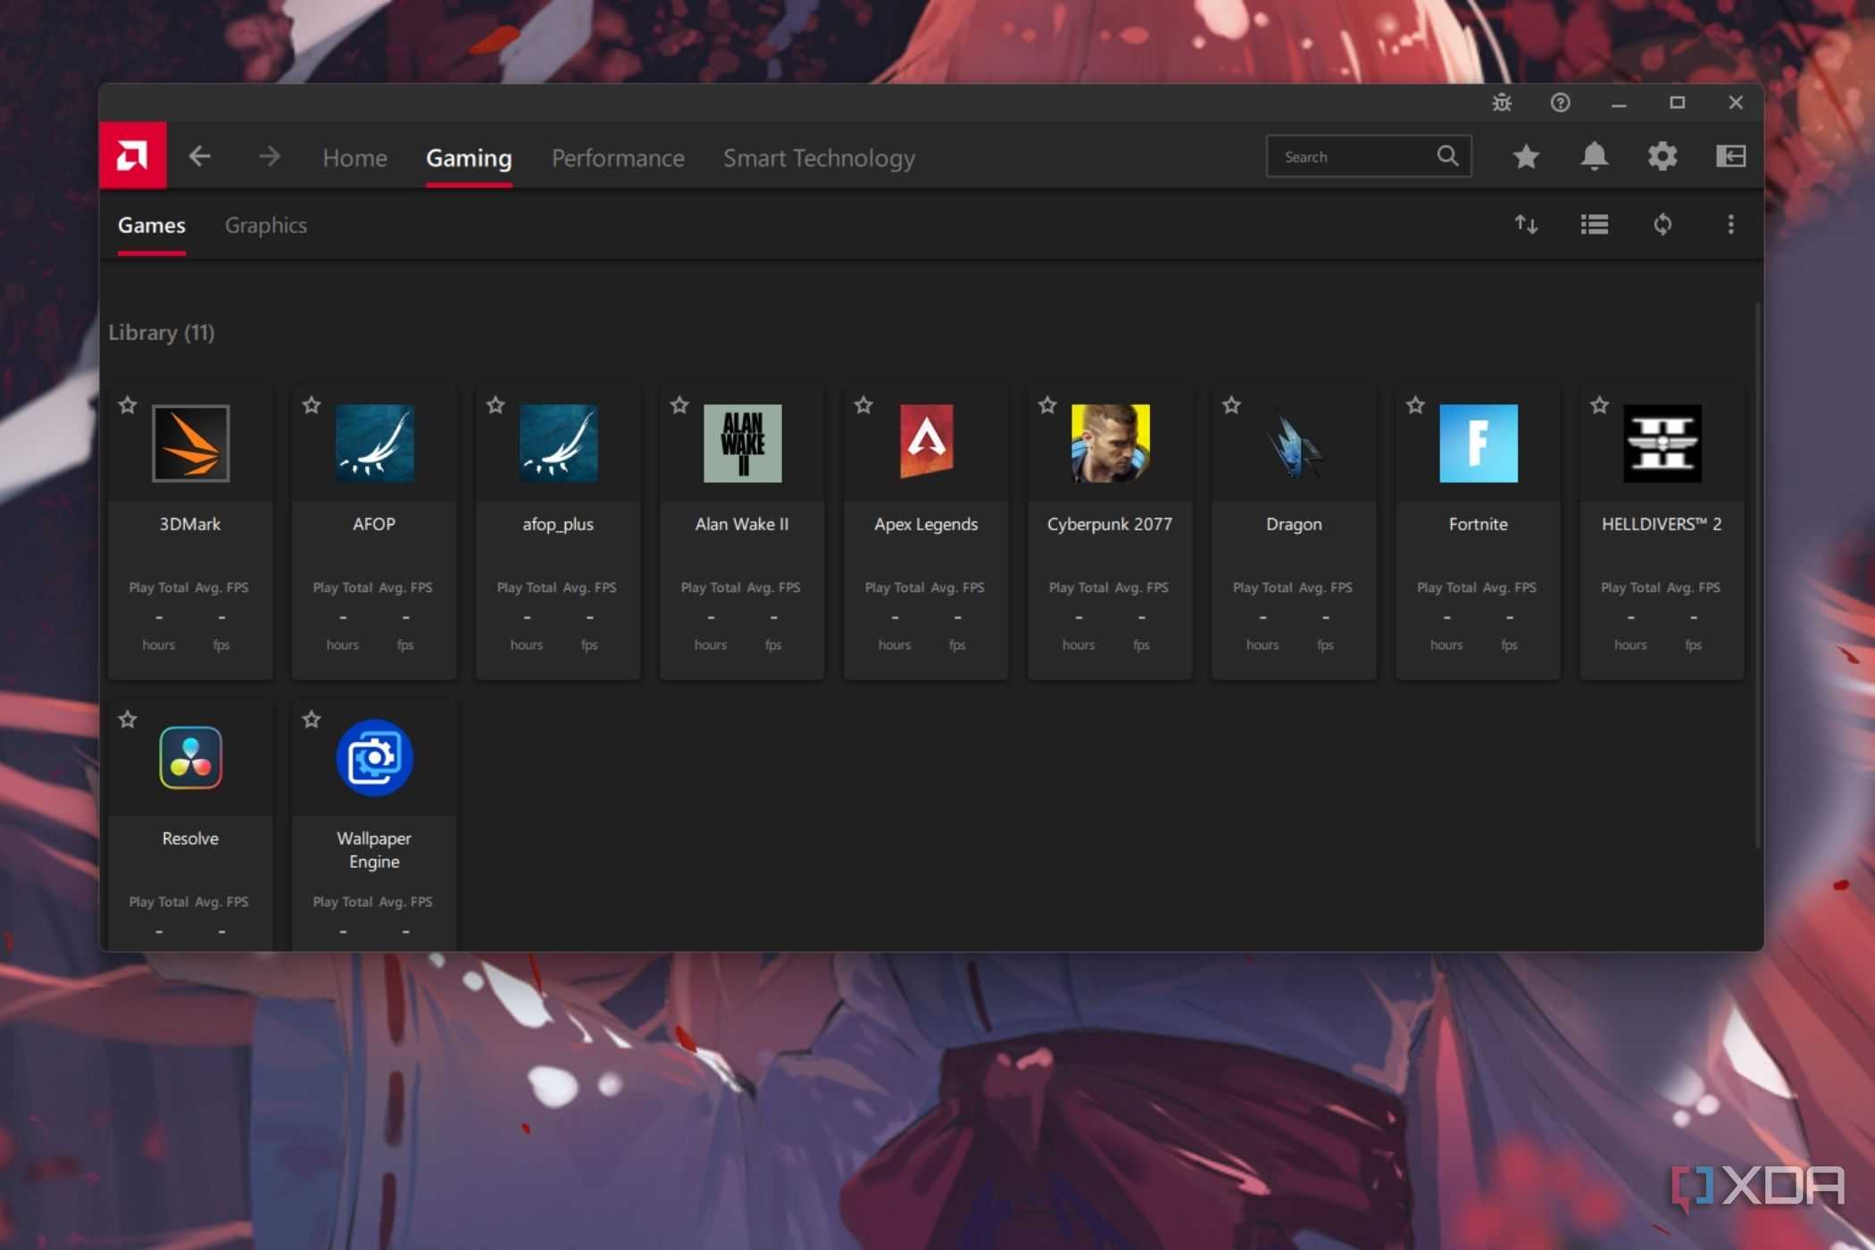
Task: Open the HELLDIVERS 2 game icon
Action: (x=1662, y=444)
